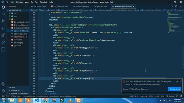Expand the js folder
The width and height of the screenshot is (184, 103).
click(x=9, y=19)
